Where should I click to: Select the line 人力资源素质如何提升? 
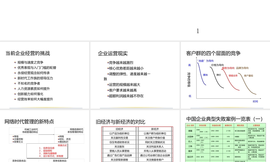click(33, 89)
